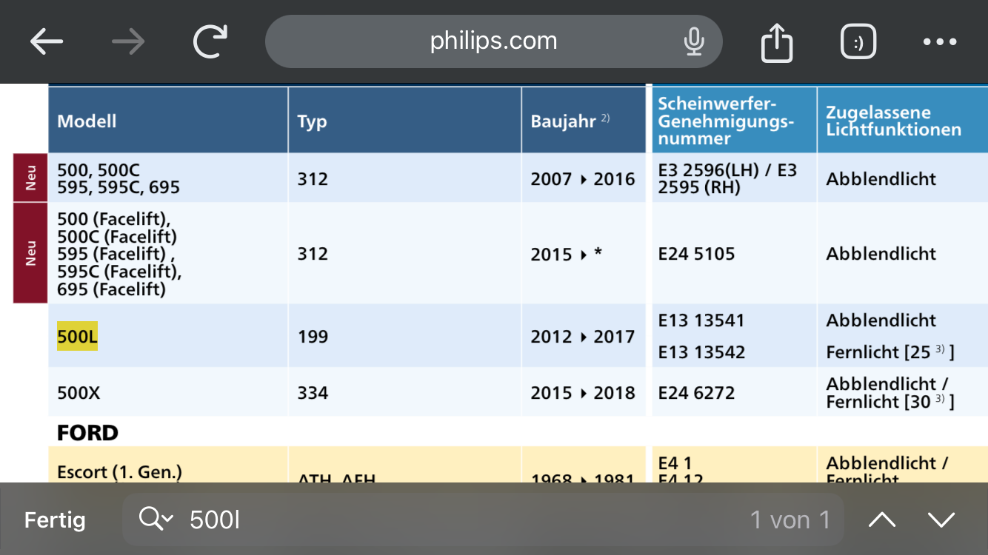Tap the highlighted 500L model cell
Screen dimensions: 988x555
(77, 337)
